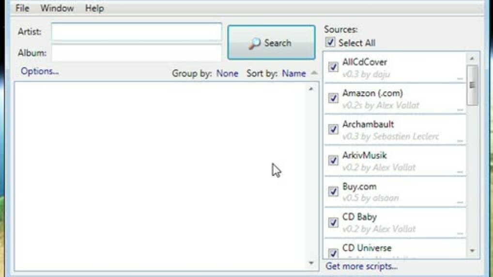Open the File menu
Image resolution: width=493 pixels, height=277 pixels.
[x=22, y=8]
